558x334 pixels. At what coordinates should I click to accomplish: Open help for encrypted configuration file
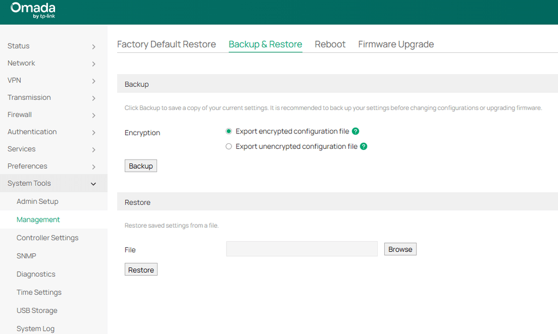(x=355, y=131)
